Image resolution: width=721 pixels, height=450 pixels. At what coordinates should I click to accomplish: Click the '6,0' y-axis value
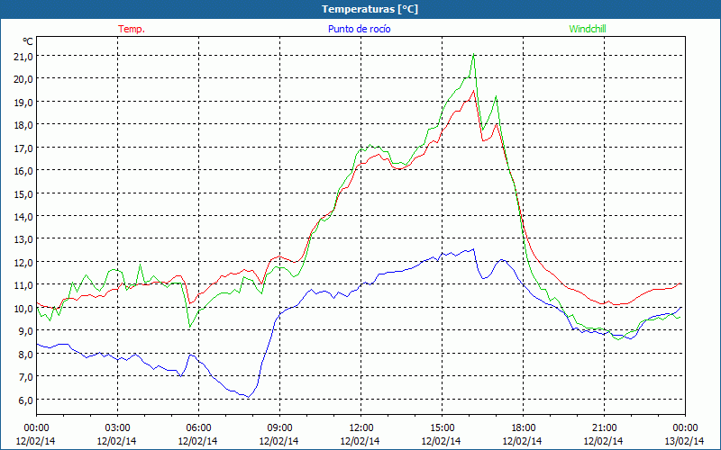click(x=26, y=400)
